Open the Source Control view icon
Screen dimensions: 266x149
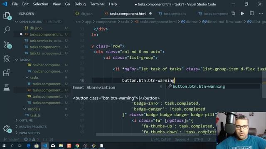click(7, 44)
